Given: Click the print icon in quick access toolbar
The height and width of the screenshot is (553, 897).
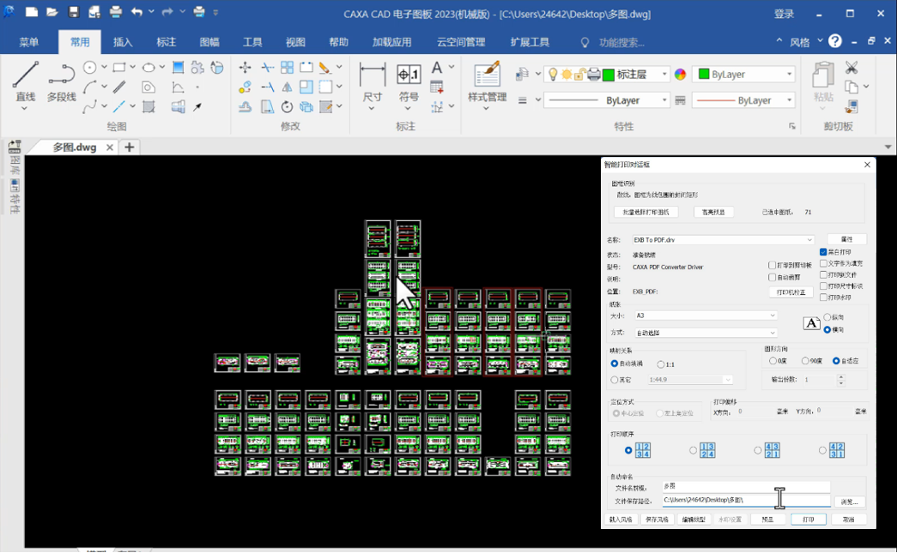Looking at the screenshot, I should click(x=116, y=12).
